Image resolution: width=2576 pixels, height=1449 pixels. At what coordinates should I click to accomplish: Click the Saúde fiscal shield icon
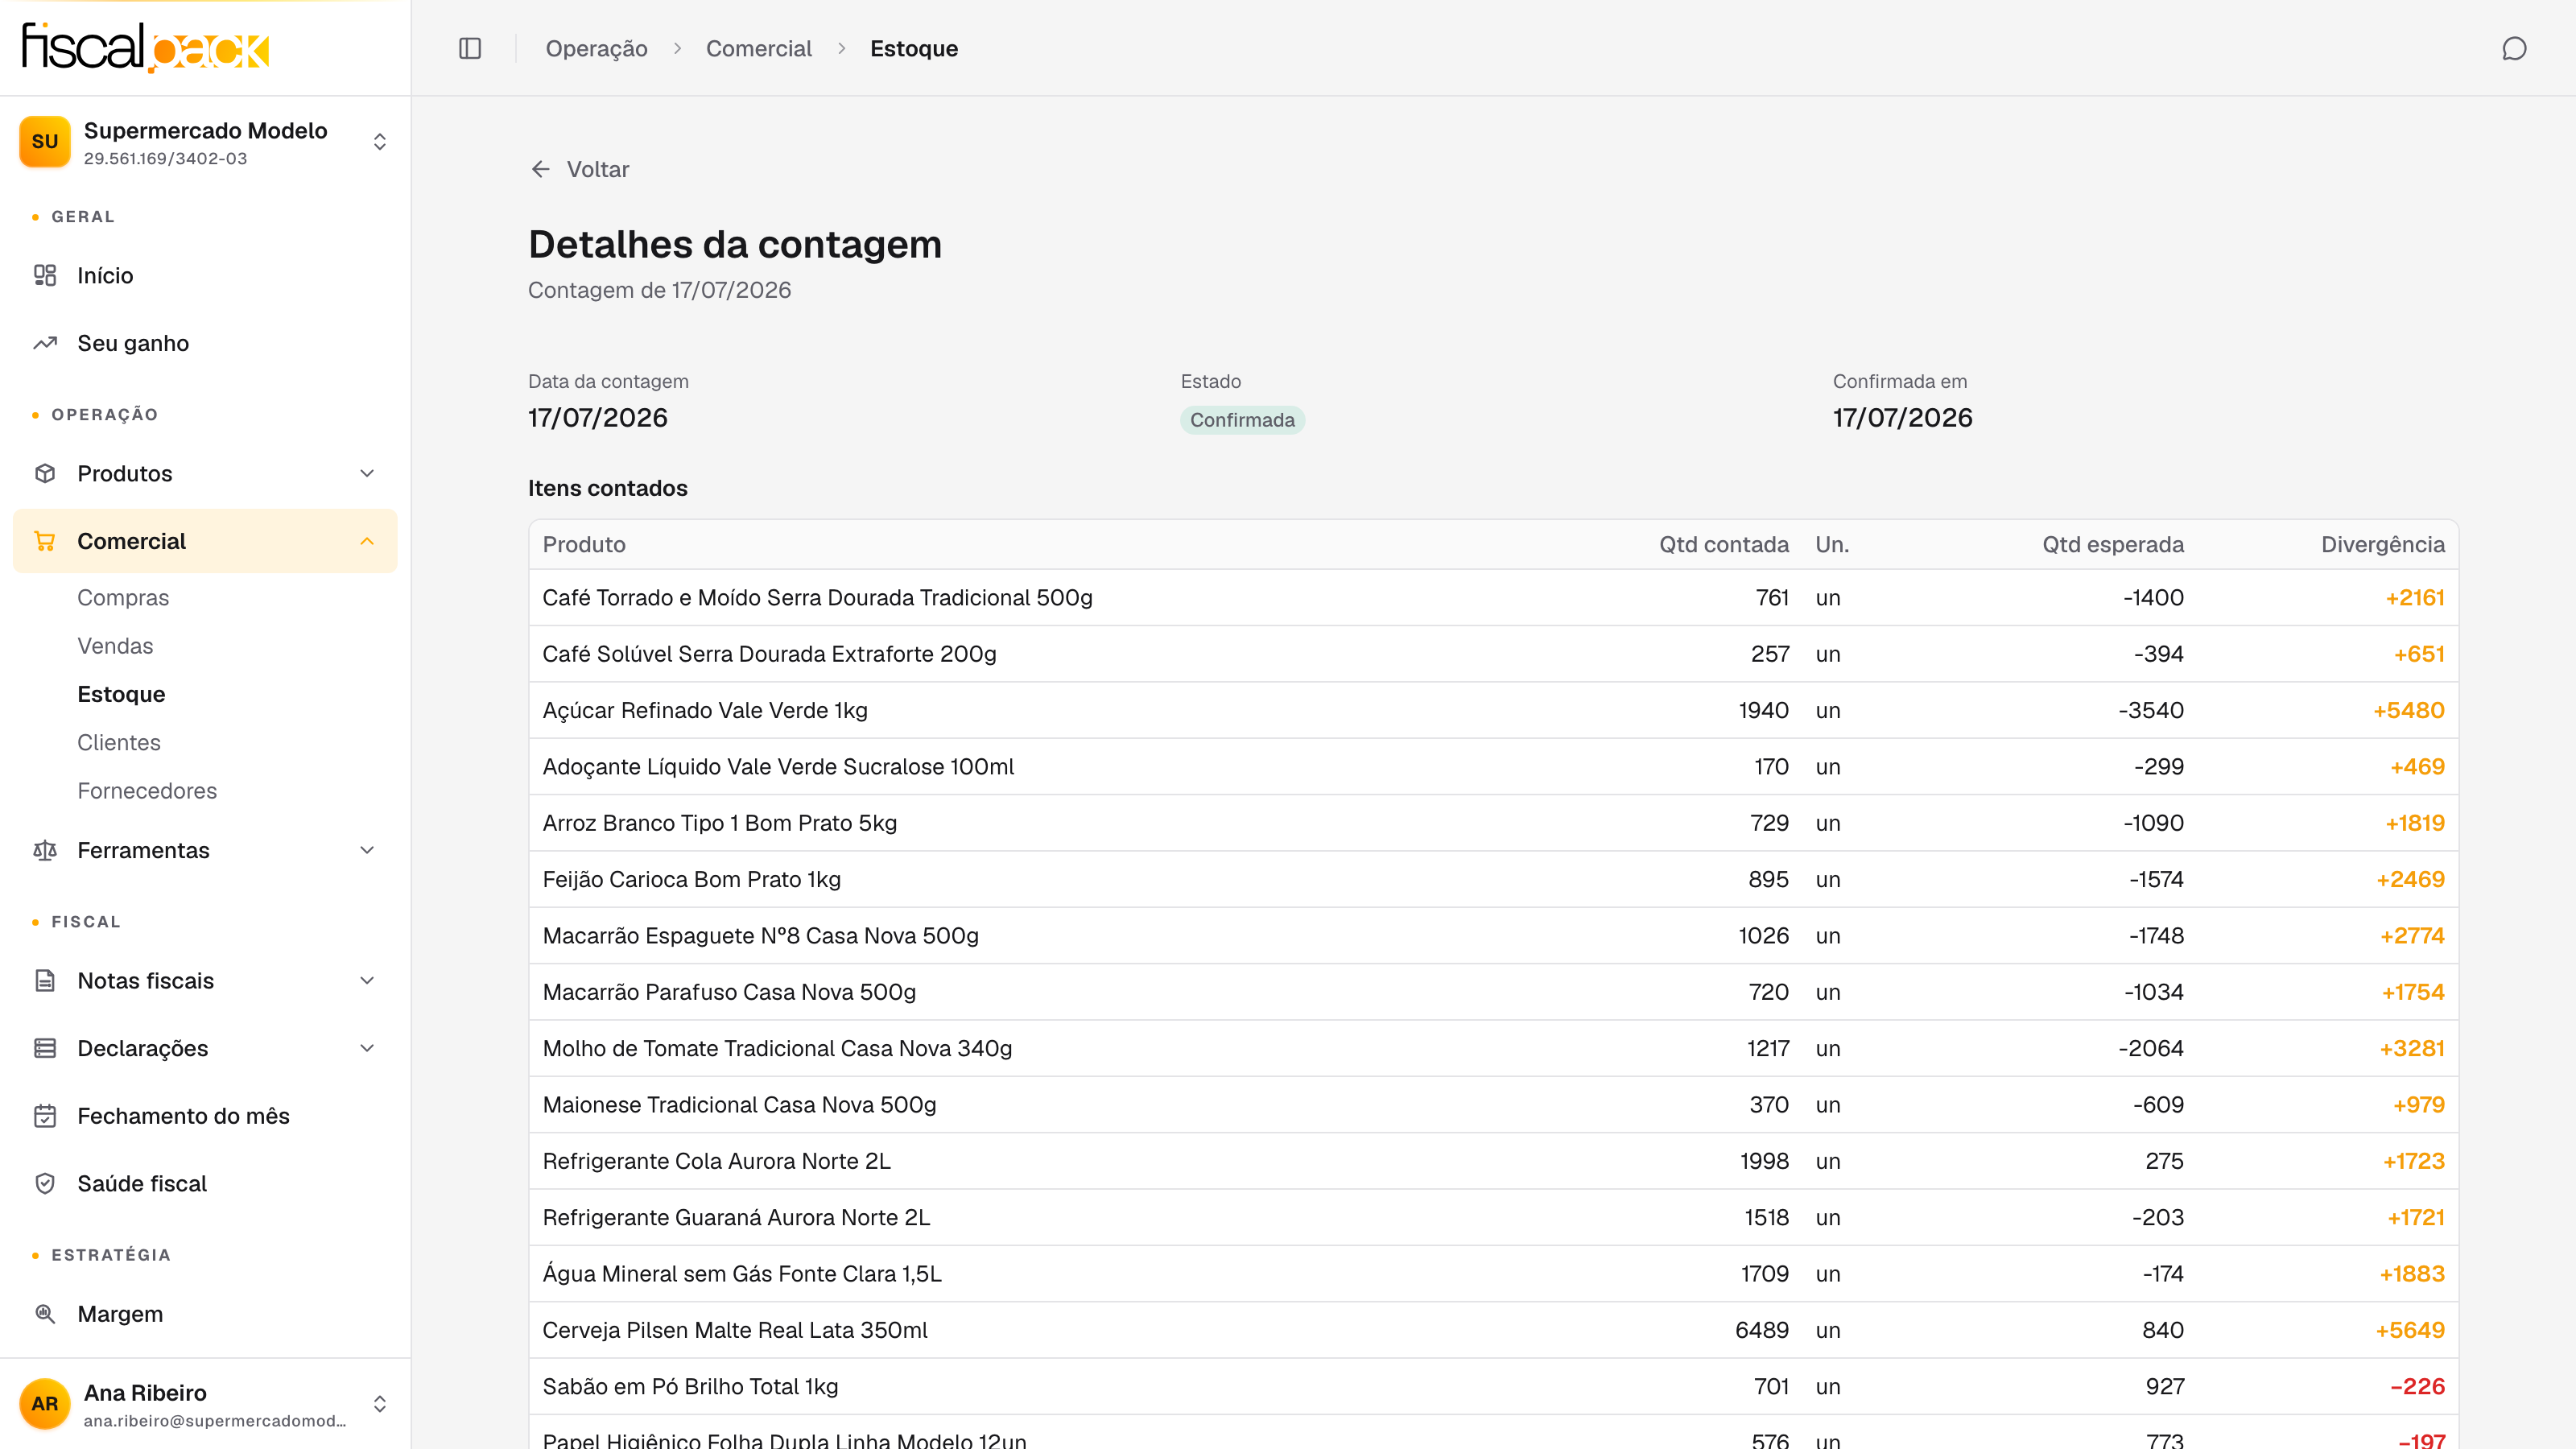[45, 1183]
